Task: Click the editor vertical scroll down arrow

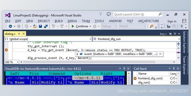Action: click(x=178, y=58)
